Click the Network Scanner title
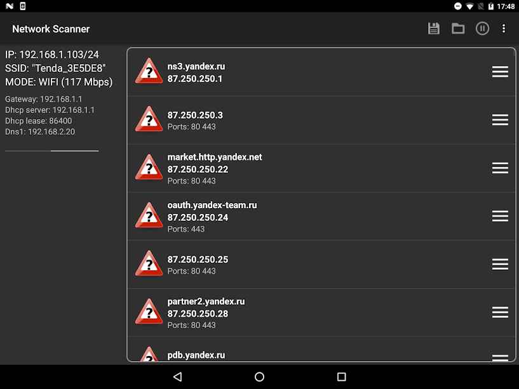519x389 pixels. coord(51,29)
